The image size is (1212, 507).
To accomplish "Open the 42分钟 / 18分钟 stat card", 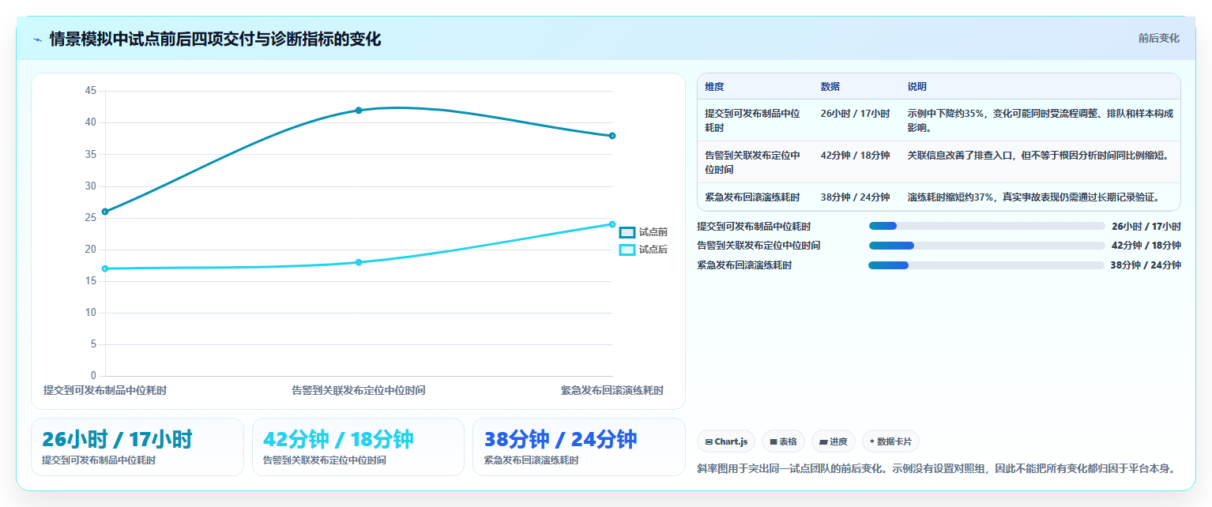I will click(358, 447).
